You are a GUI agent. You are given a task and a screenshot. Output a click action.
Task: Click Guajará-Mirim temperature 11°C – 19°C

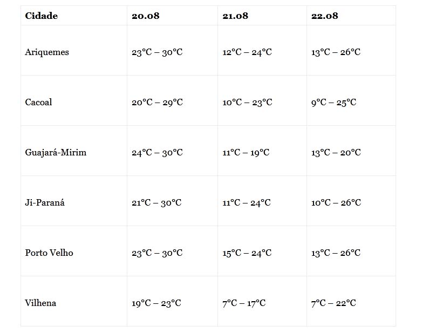click(246, 153)
